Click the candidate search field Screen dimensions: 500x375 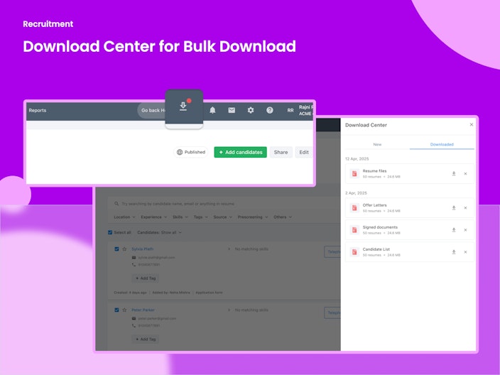coord(224,203)
